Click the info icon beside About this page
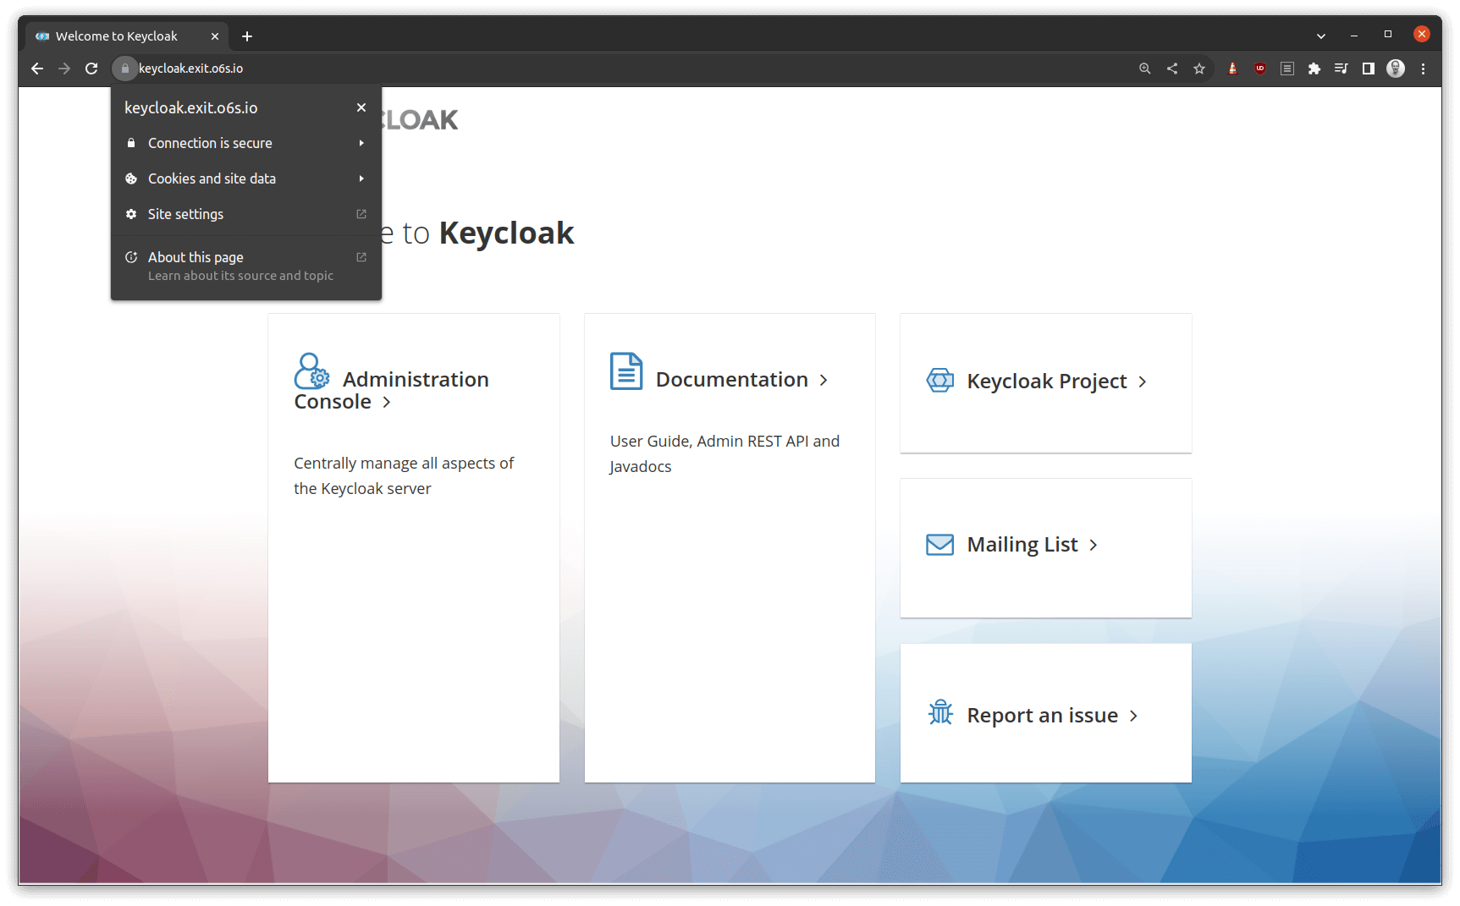Image resolution: width=1460 pixels, height=906 pixels. tap(131, 257)
